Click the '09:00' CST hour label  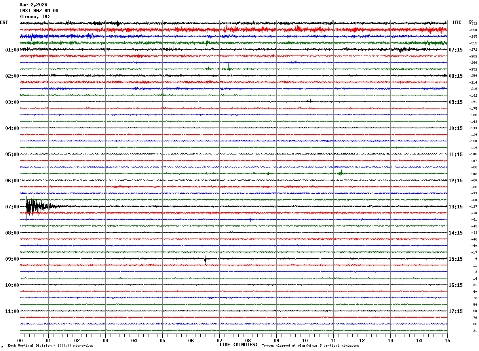coord(12,259)
